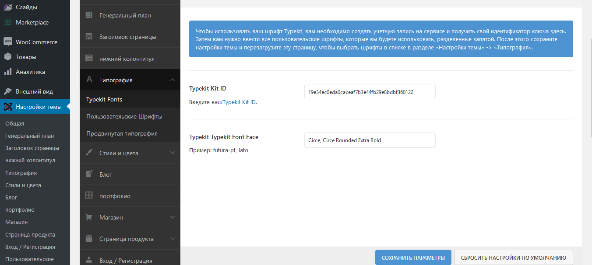Open Страница продукта submenu link
This screenshot has width=592, height=265.
coord(30,234)
